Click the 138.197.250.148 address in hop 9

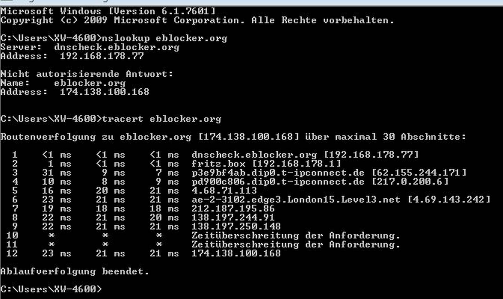click(x=236, y=227)
